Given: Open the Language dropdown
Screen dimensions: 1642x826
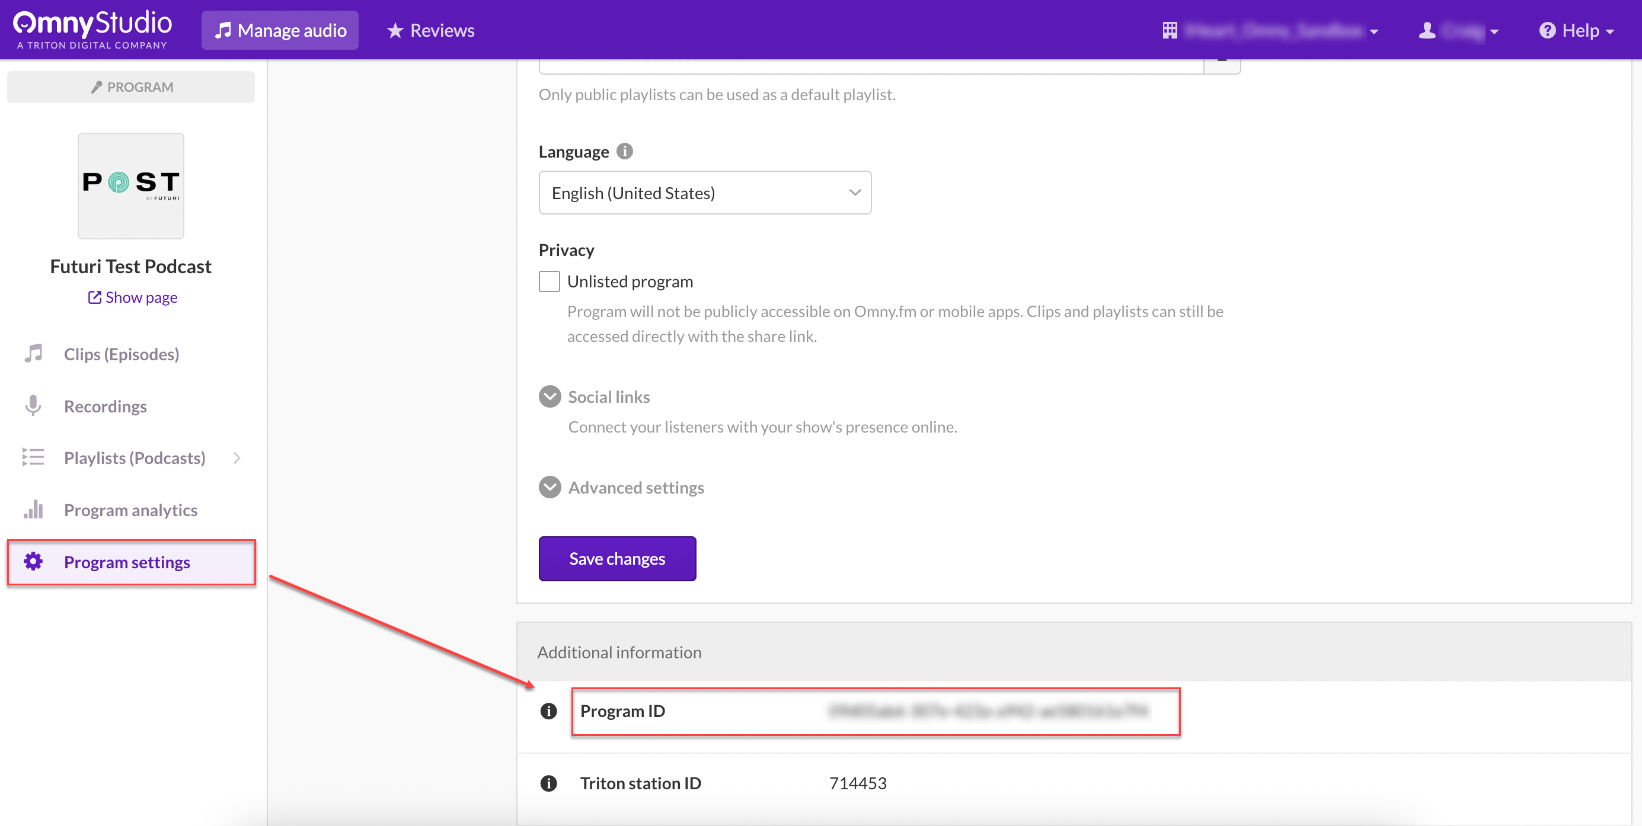Looking at the screenshot, I should [704, 193].
